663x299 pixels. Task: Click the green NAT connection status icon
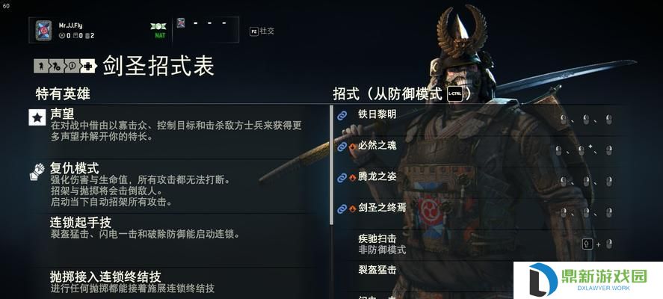[x=160, y=30]
